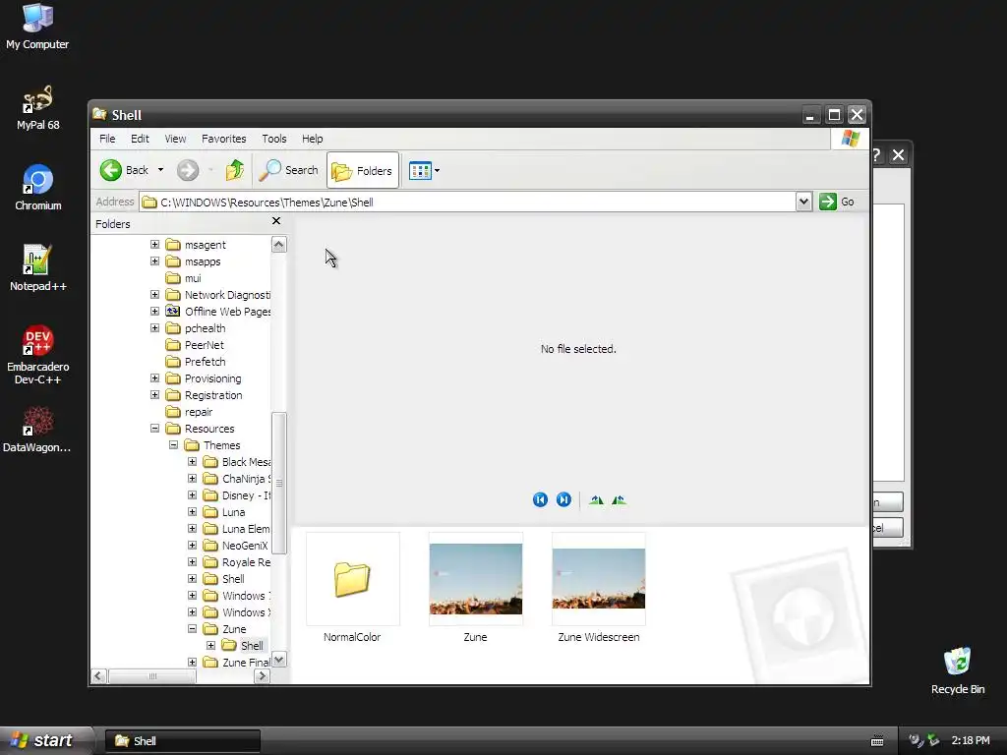Expand the msagent folder node

coord(154,245)
